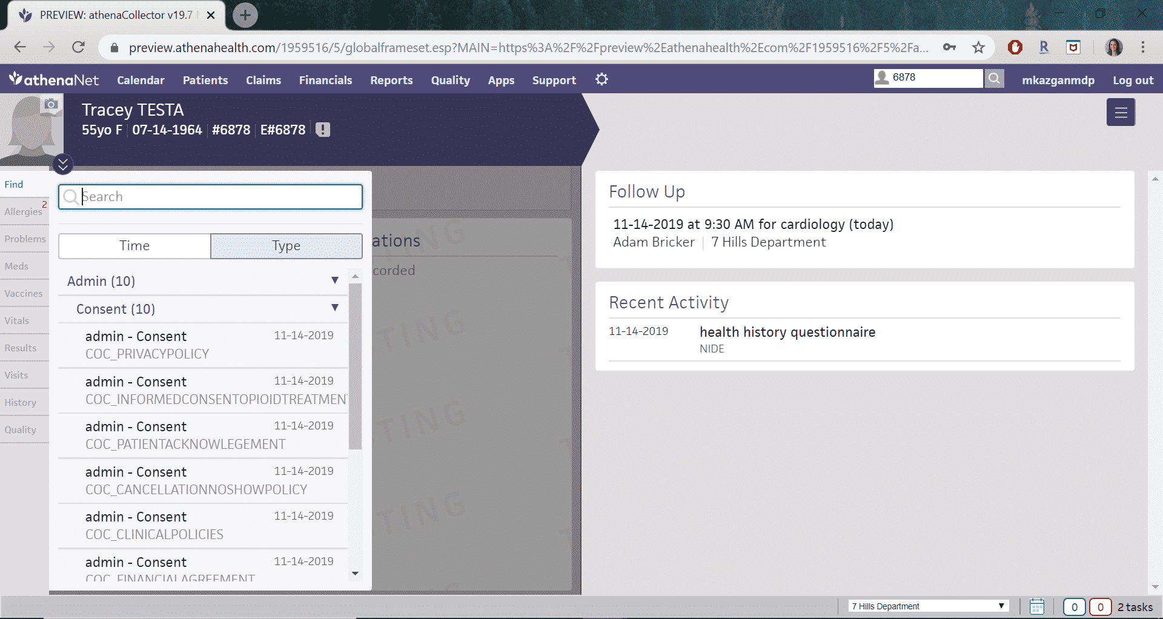Click the blue 0 counter box
The height and width of the screenshot is (619, 1163).
click(x=1074, y=607)
